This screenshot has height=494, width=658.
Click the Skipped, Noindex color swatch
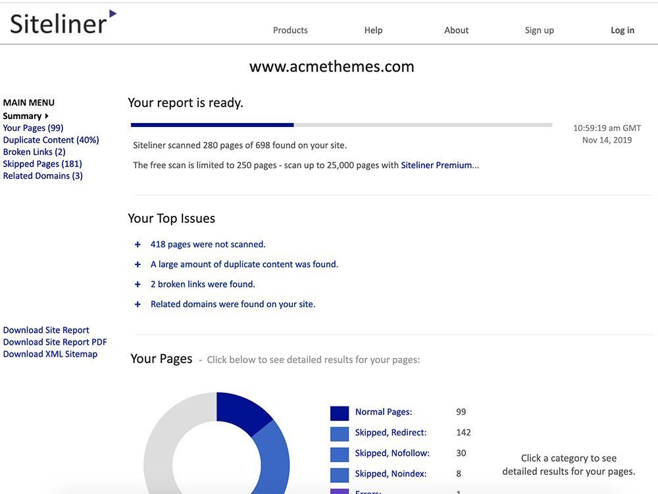pyautogui.click(x=340, y=475)
